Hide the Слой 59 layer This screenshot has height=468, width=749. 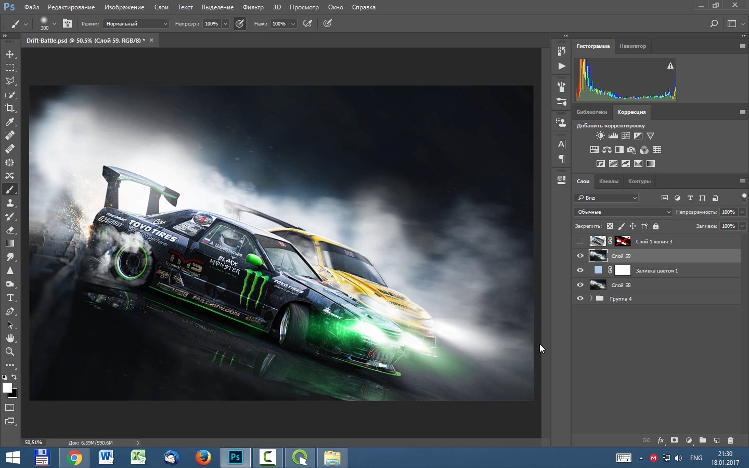click(580, 256)
